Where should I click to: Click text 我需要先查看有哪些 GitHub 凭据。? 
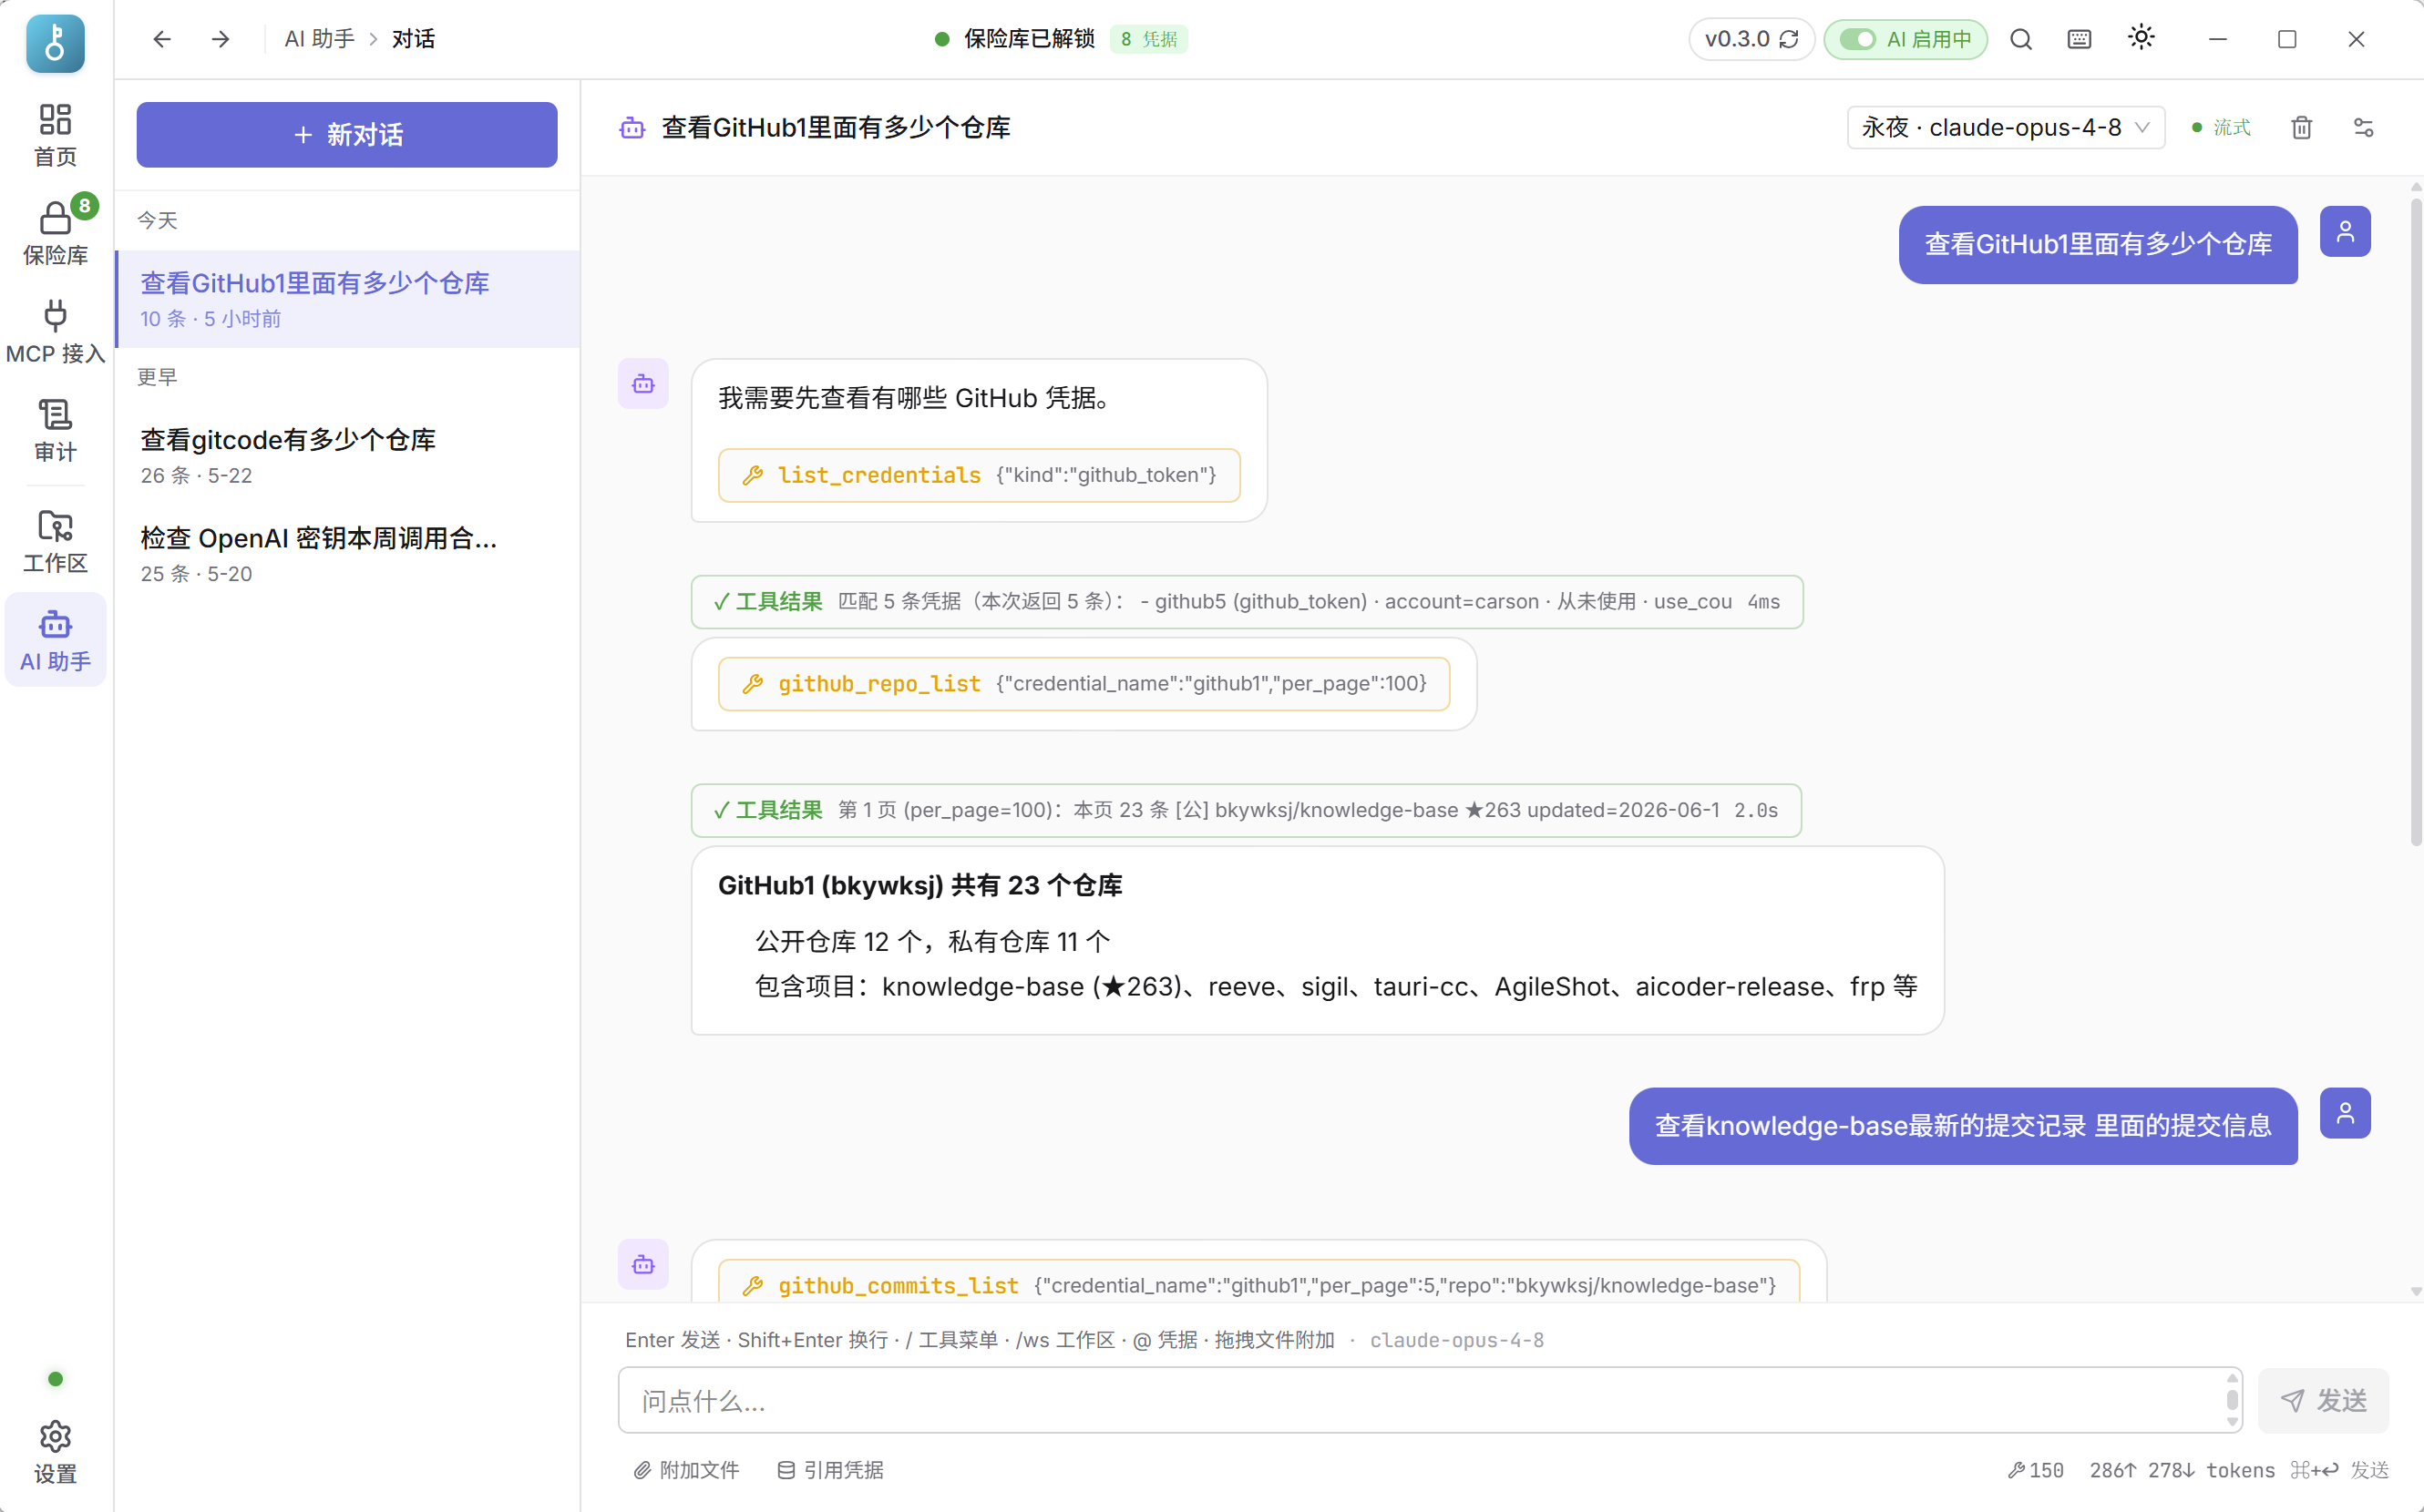(x=914, y=398)
